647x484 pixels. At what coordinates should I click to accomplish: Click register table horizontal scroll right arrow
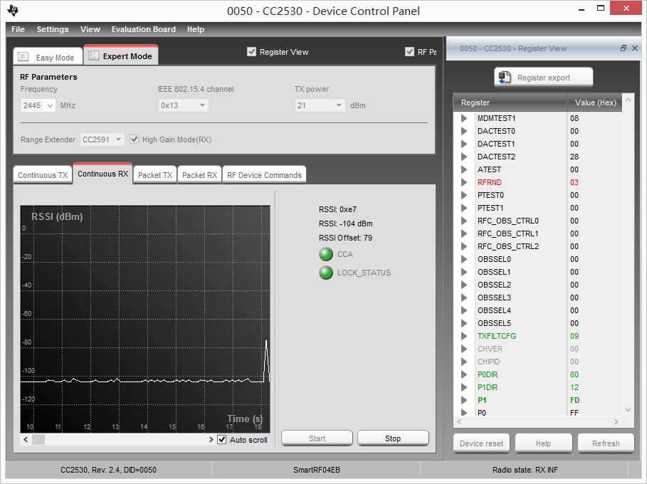pos(616,421)
